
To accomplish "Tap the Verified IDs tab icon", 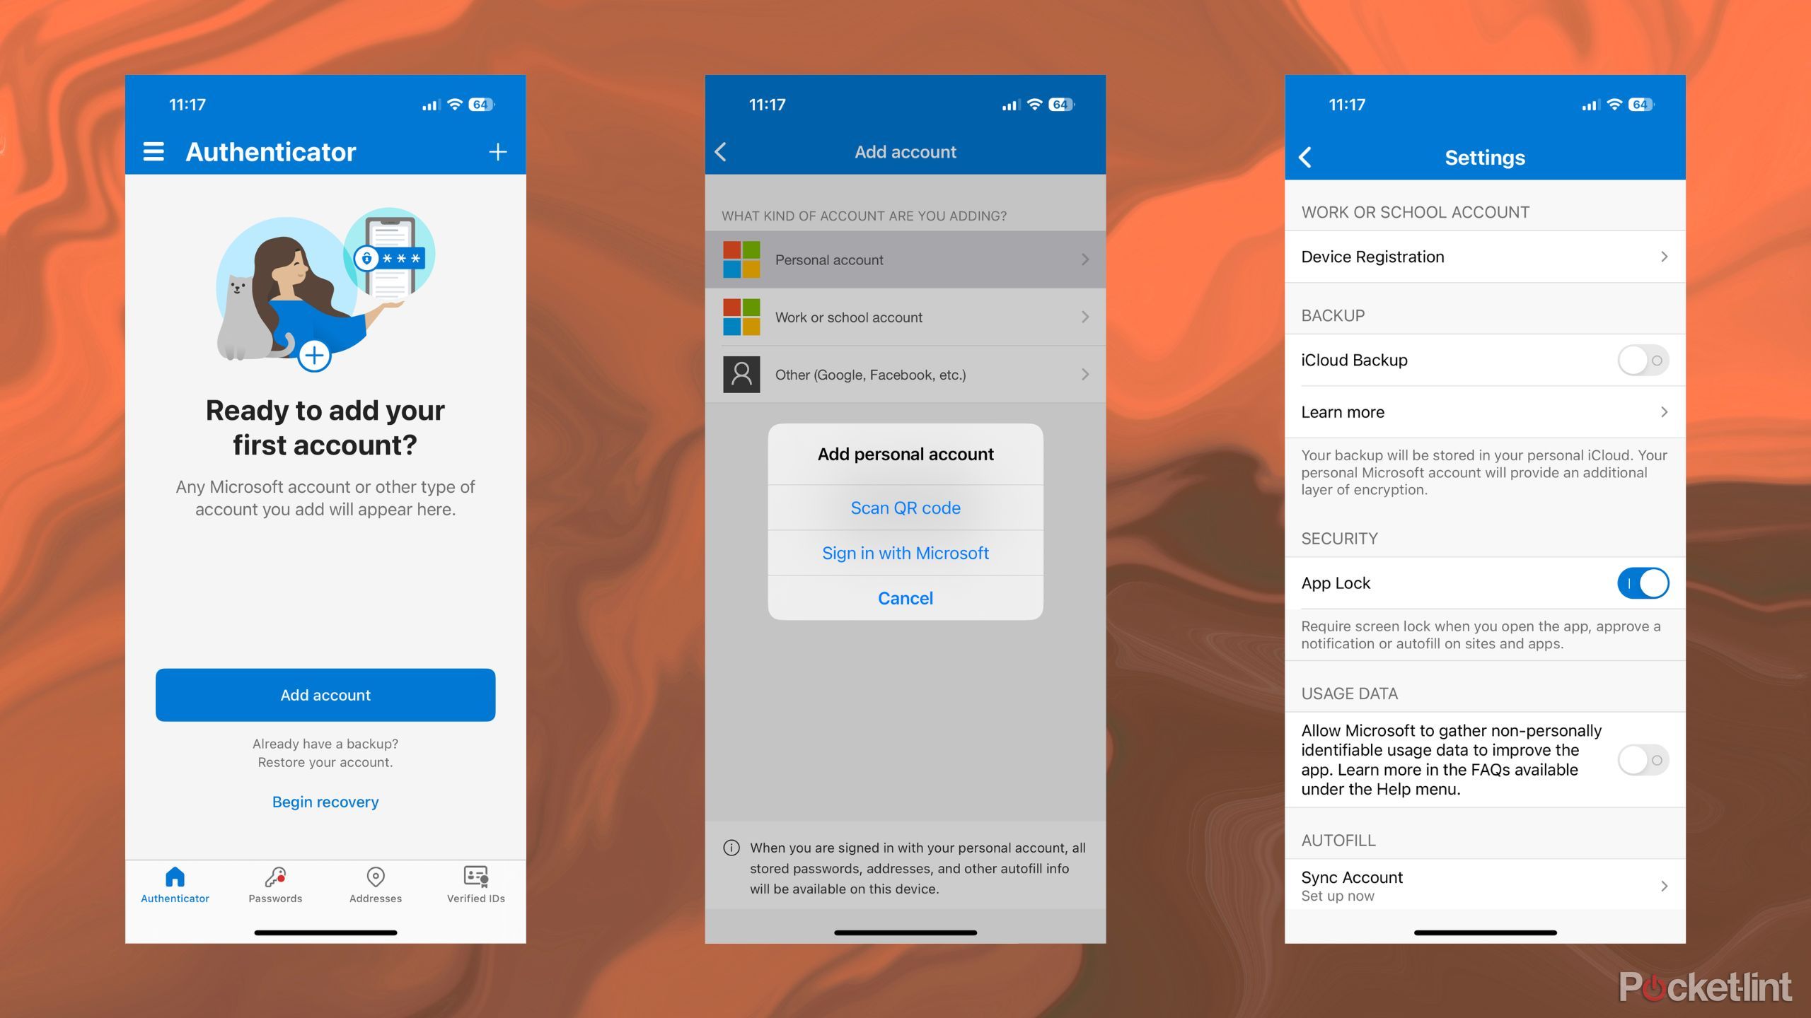I will 475,880.
